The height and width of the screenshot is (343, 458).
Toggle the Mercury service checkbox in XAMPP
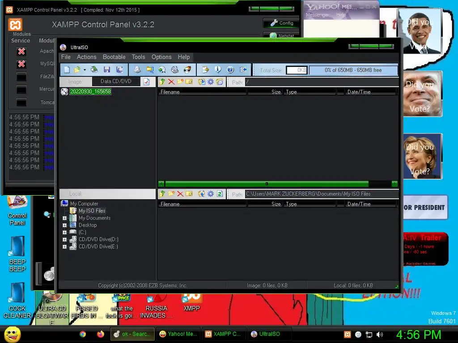point(21,89)
